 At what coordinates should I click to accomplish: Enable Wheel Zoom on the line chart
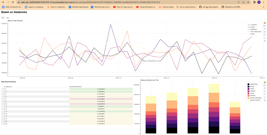(265, 32)
